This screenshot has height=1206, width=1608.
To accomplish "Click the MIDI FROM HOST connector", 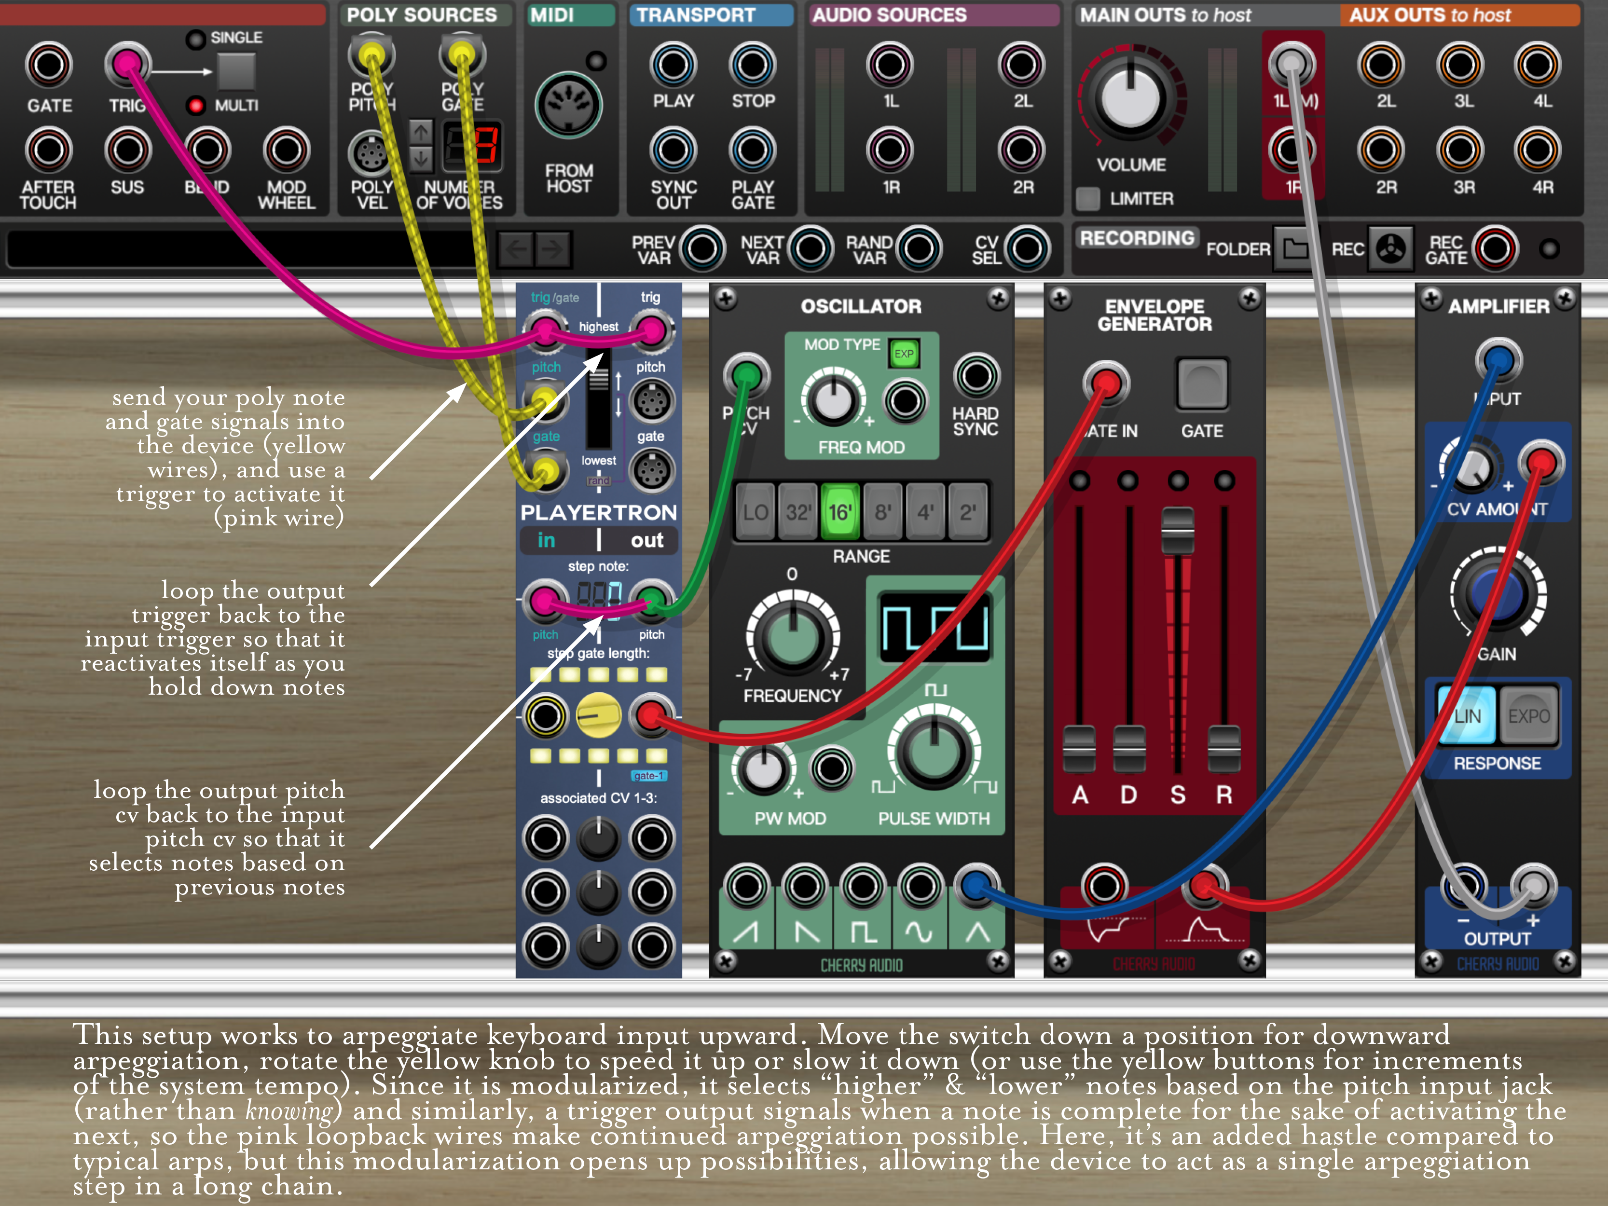I will click(568, 106).
